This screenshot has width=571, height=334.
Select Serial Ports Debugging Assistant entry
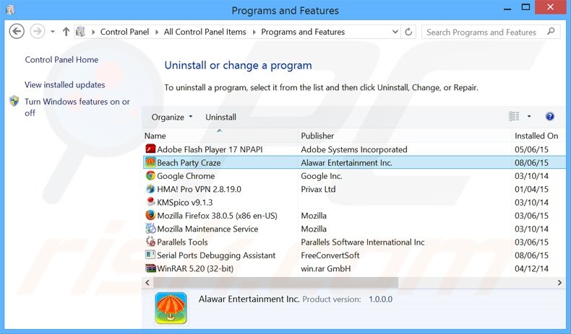216,255
